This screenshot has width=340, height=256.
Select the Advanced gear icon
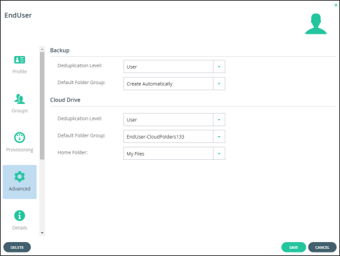point(20,177)
